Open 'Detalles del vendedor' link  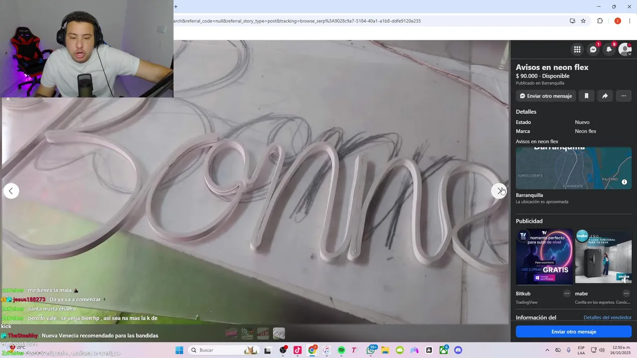pos(607,318)
